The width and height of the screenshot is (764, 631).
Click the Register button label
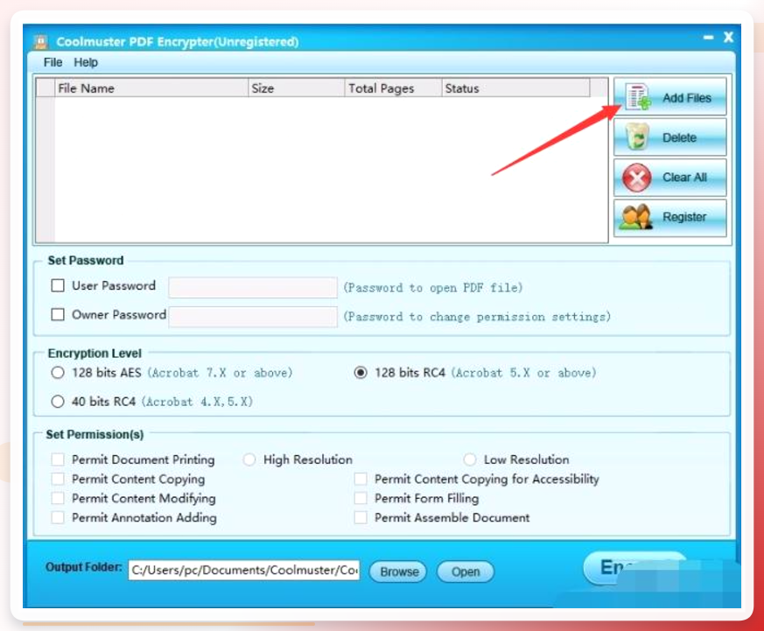coord(684,217)
